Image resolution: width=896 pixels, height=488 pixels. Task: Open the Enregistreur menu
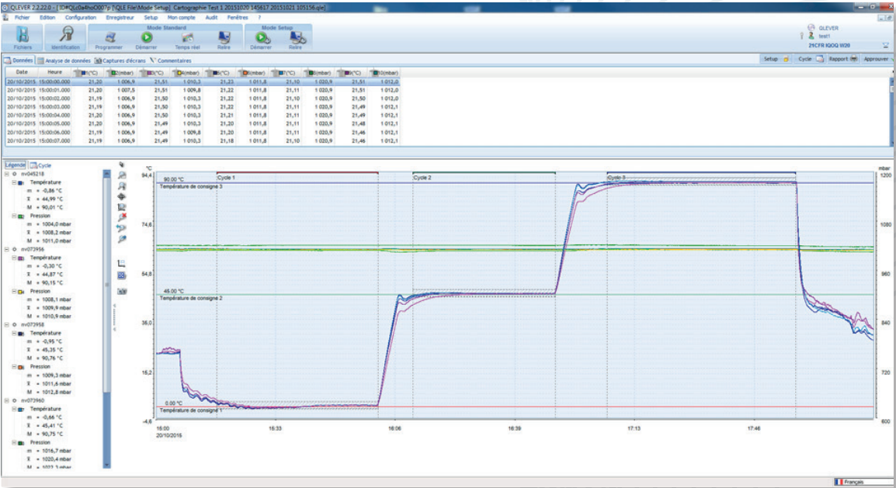point(119,17)
